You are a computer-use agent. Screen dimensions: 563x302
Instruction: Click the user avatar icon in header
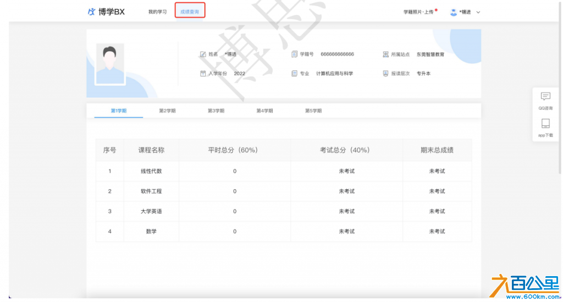454,12
